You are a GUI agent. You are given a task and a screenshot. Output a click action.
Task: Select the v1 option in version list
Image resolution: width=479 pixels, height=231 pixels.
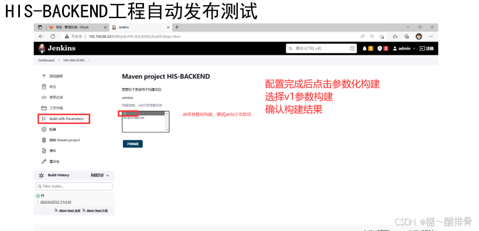143,113
